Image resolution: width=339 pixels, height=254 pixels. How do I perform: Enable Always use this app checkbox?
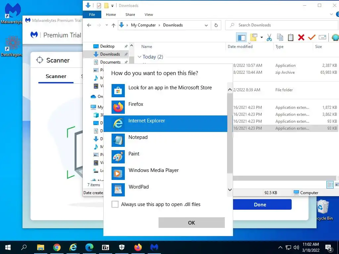(x=115, y=204)
